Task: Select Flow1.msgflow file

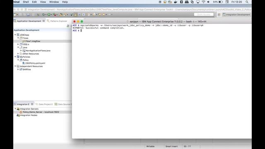Action: pyautogui.click(x=33, y=41)
